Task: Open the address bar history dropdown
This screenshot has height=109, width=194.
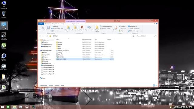Action: (x=131, y=36)
